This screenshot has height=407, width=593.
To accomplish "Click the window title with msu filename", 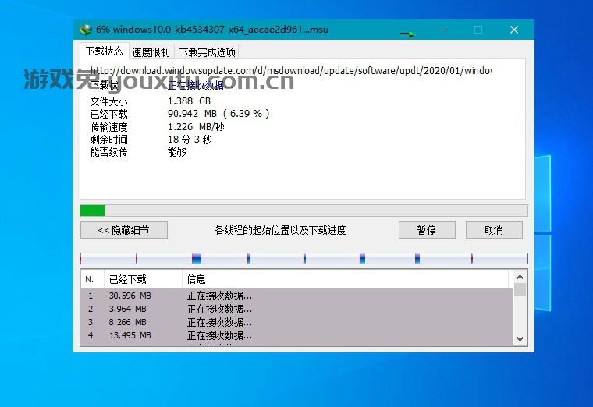I will (211, 30).
